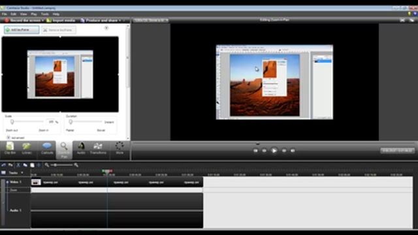Click the Paste icon on timeline toolbar
418x235 pixels.
[x=32, y=165]
